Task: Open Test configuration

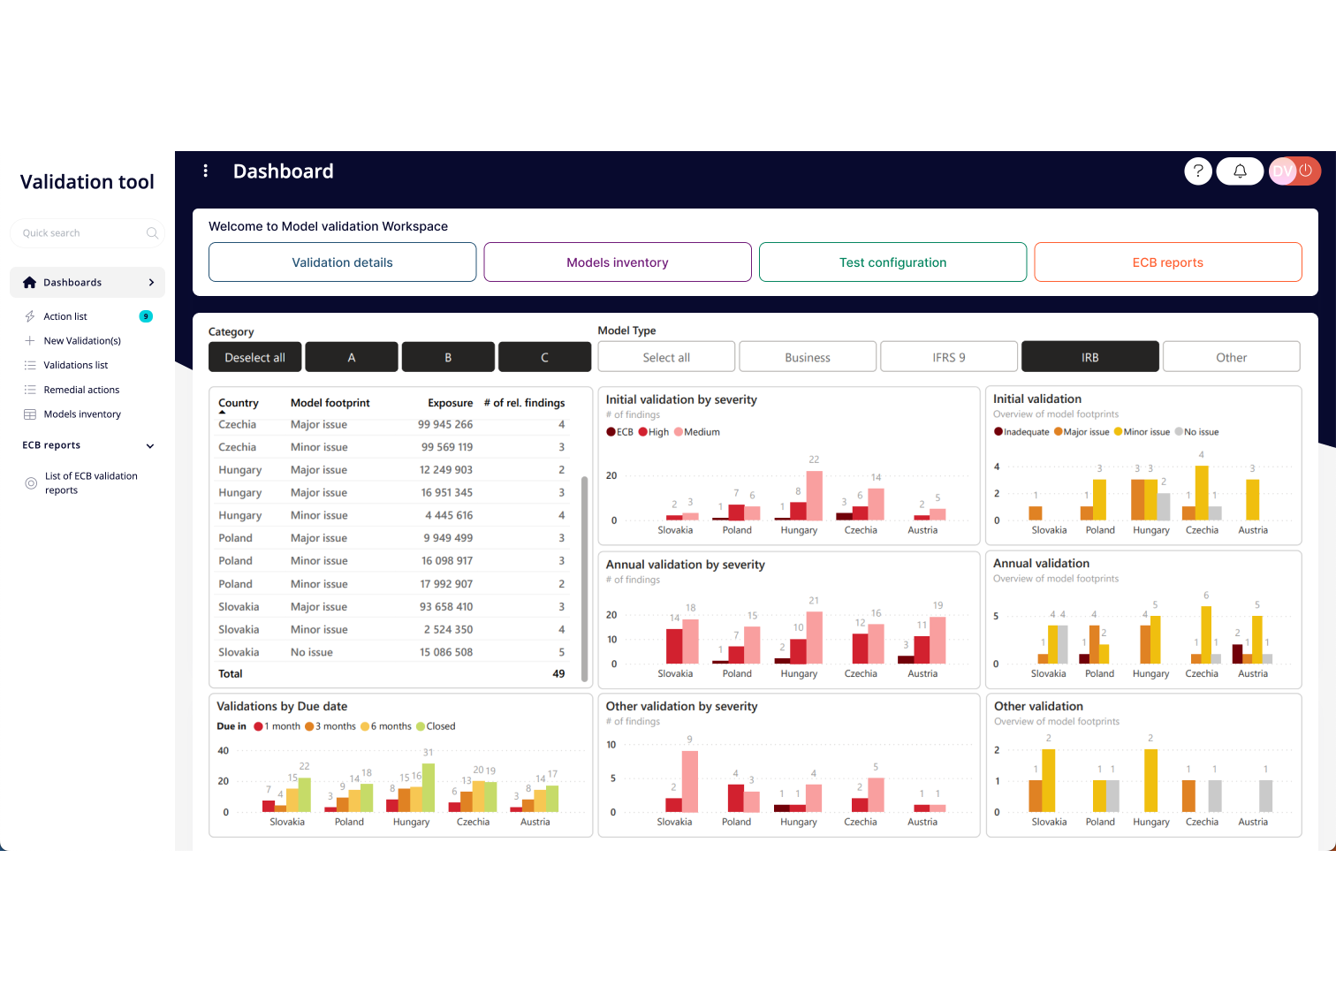Action: pyautogui.click(x=893, y=262)
